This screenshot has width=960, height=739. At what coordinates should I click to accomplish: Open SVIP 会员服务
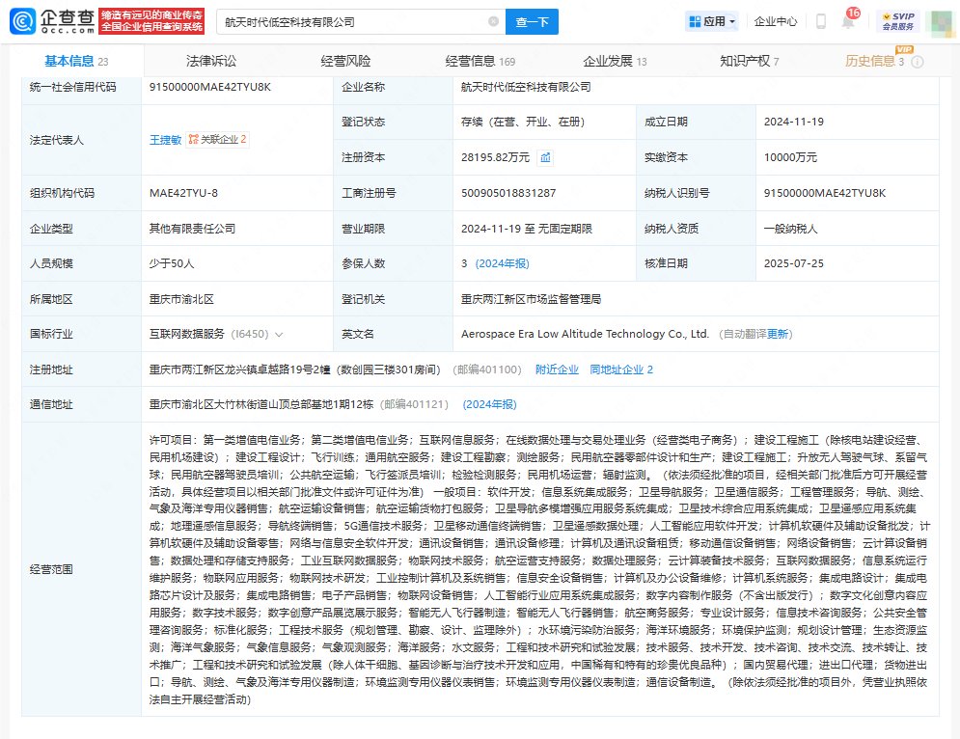[x=898, y=20]
